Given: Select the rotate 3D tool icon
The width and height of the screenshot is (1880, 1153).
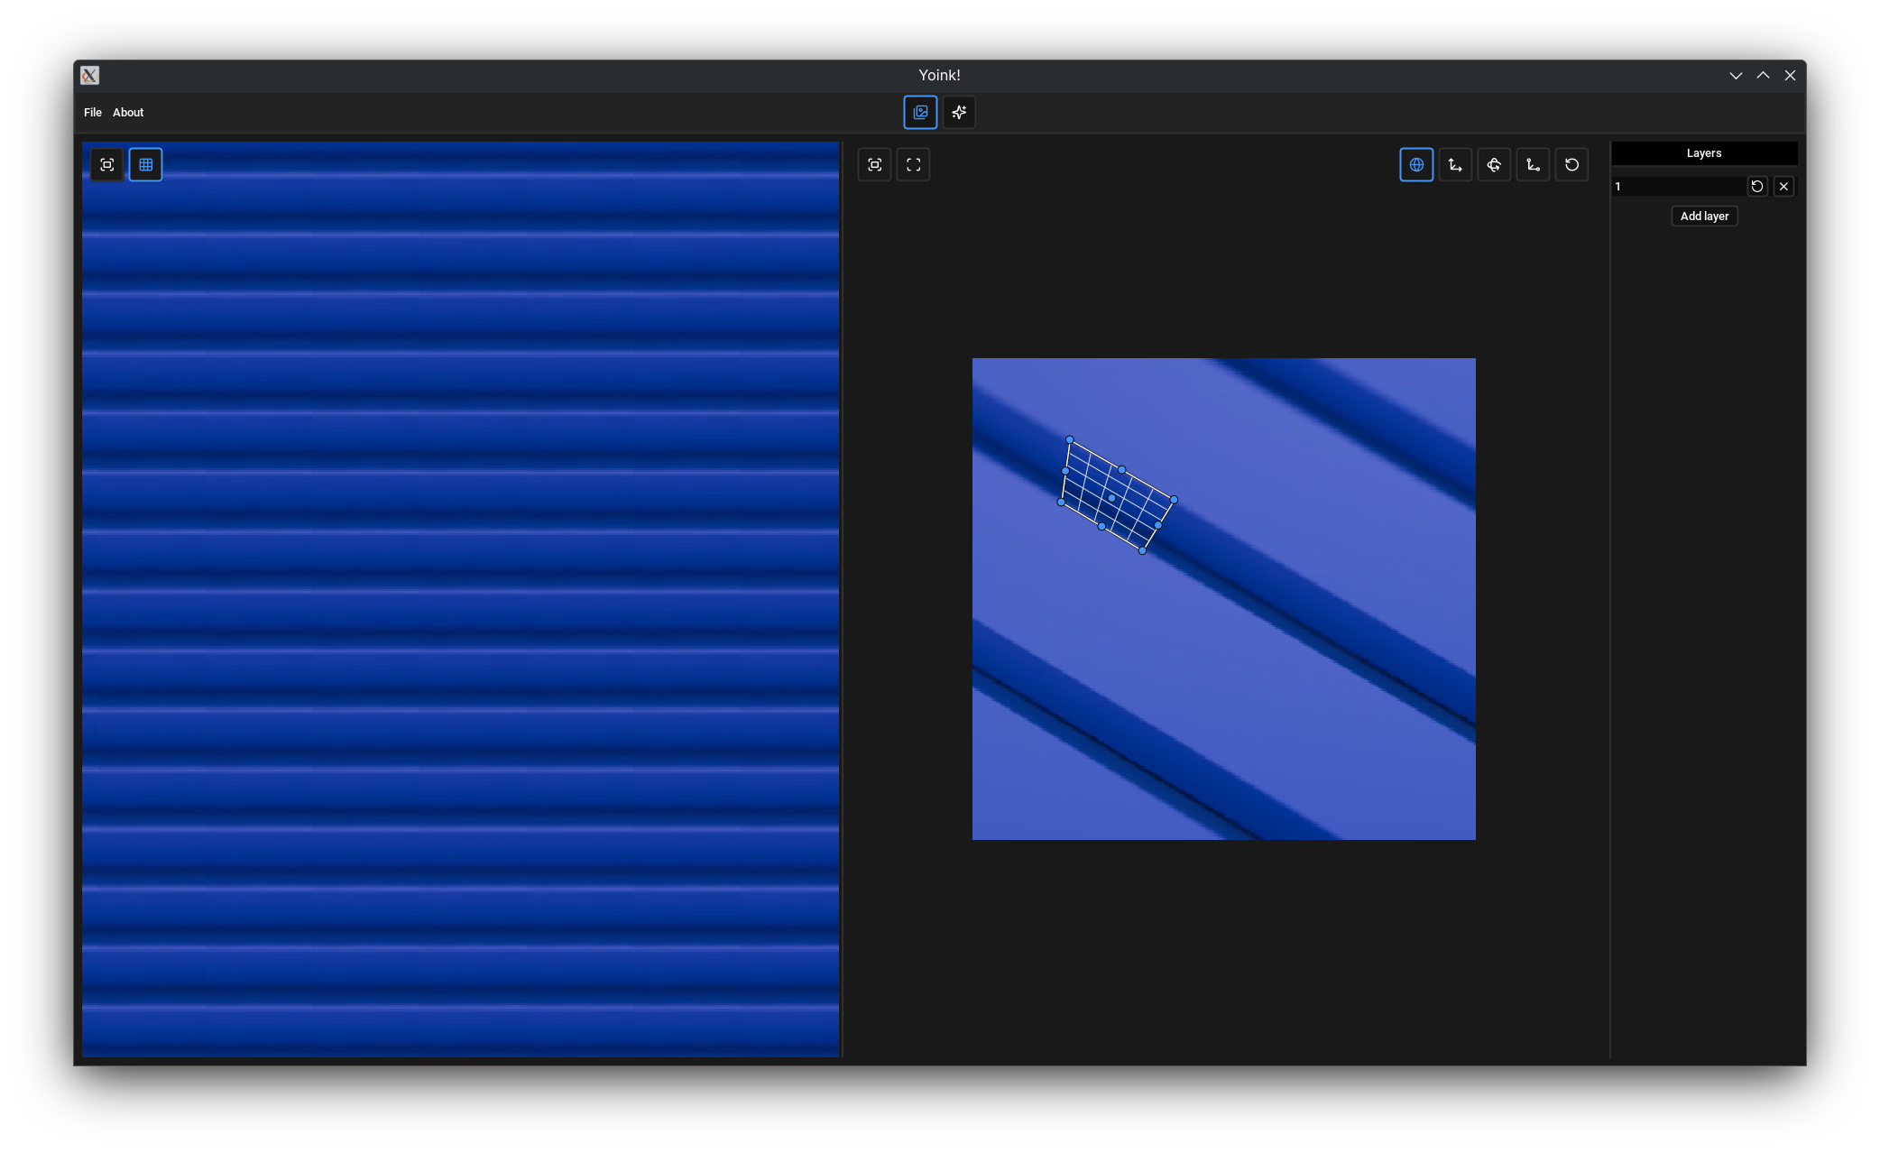Looking at the screenshot, I should coord(1494,164).
